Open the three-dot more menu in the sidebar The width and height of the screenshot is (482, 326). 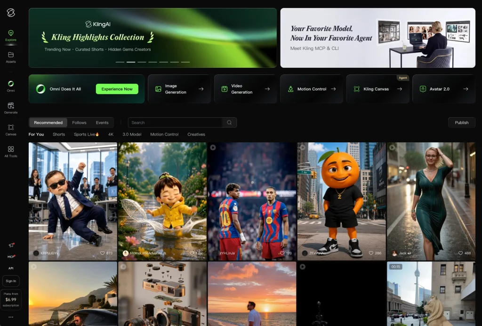11,317
